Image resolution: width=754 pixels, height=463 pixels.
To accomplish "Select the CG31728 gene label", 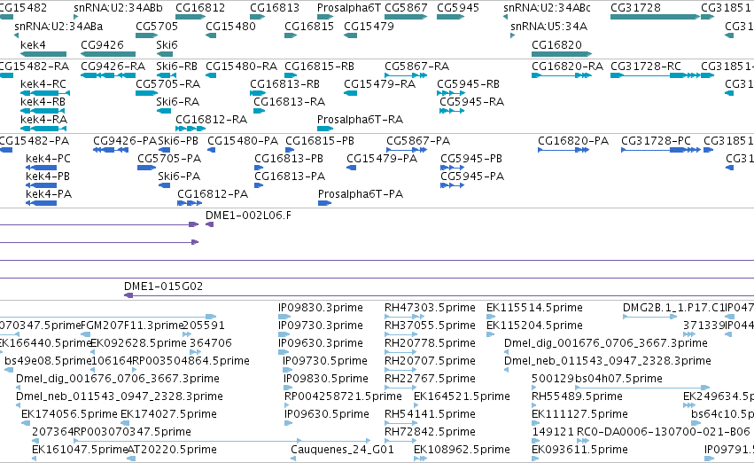I will 635,8.
